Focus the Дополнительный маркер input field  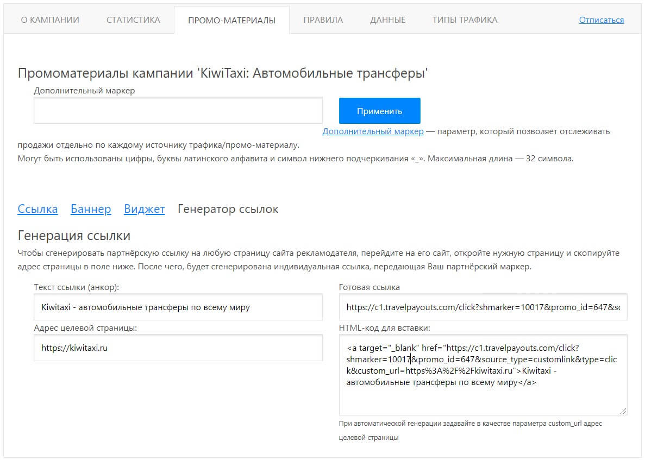[x=178, y=111]
